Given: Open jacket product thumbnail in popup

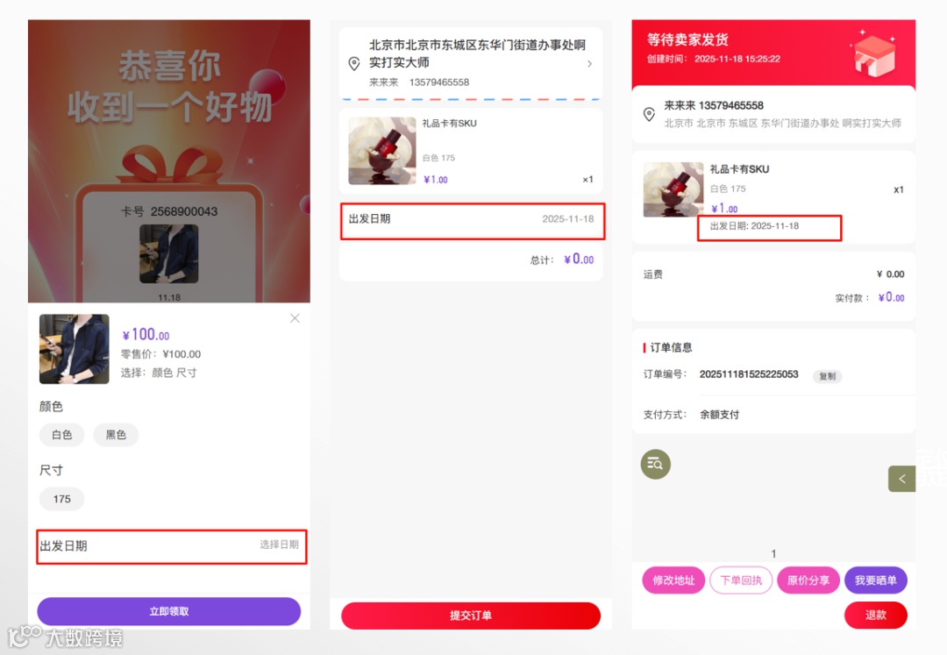Looking at the screenshot, I should pos(75,349).
